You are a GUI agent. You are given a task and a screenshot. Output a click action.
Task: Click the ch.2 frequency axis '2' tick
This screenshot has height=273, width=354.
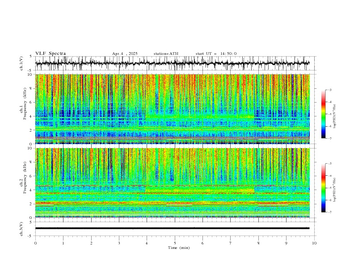[32, 204]
